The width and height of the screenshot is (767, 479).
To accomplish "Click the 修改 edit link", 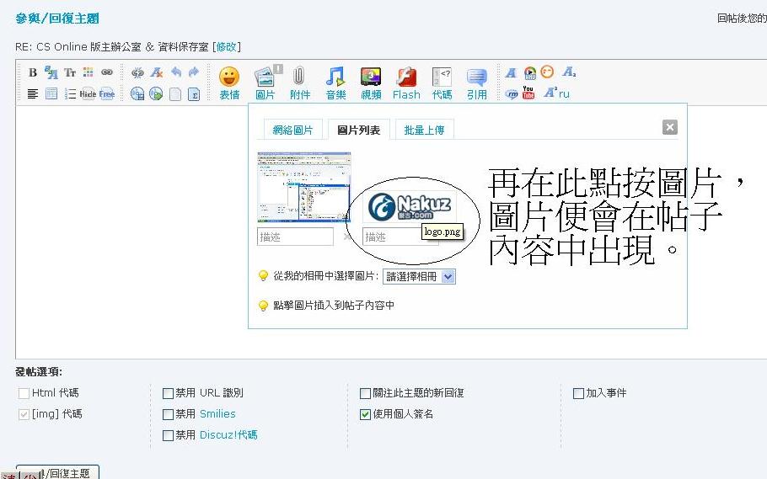I will tap(226, 46).
